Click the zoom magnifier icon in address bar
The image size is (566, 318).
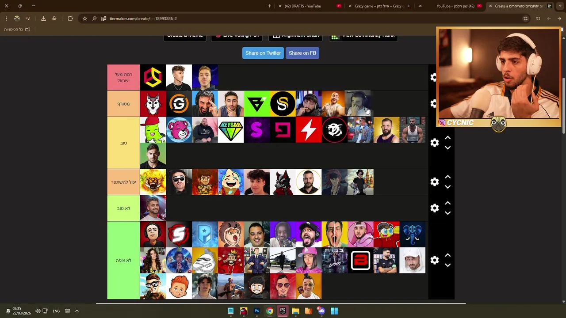94,19
